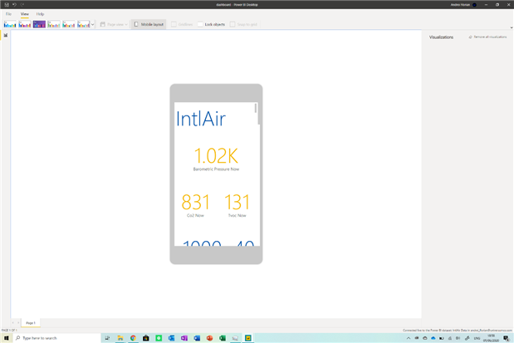Collapse the ribbon using the chevron

point(511,27)
